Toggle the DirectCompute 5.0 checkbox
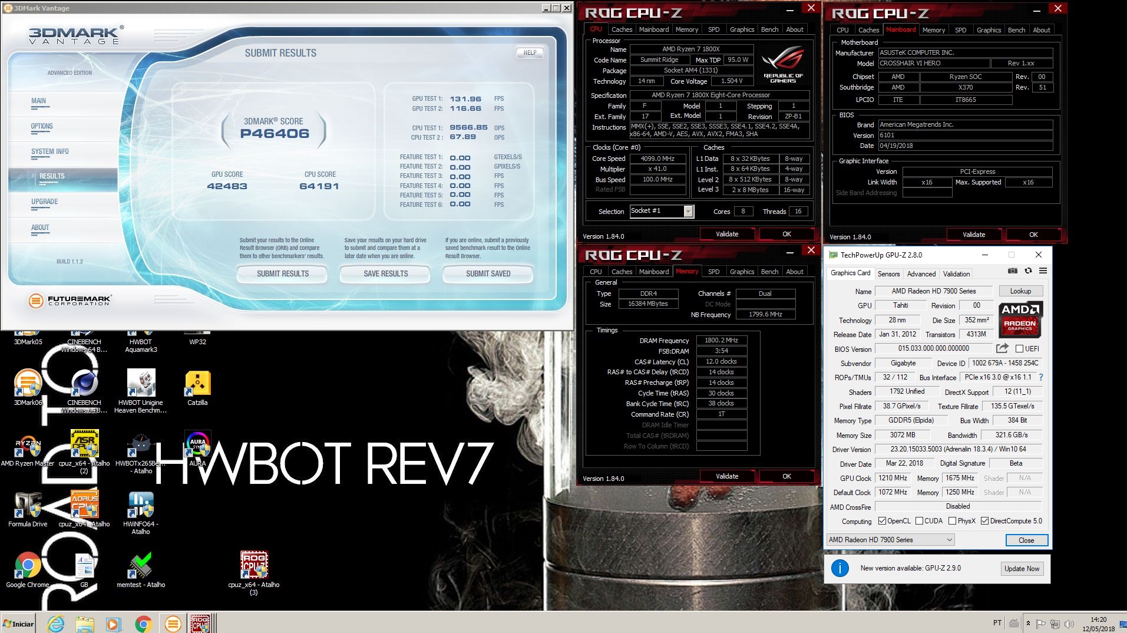Screen dimensions: 1127x633 pos(984,521)
